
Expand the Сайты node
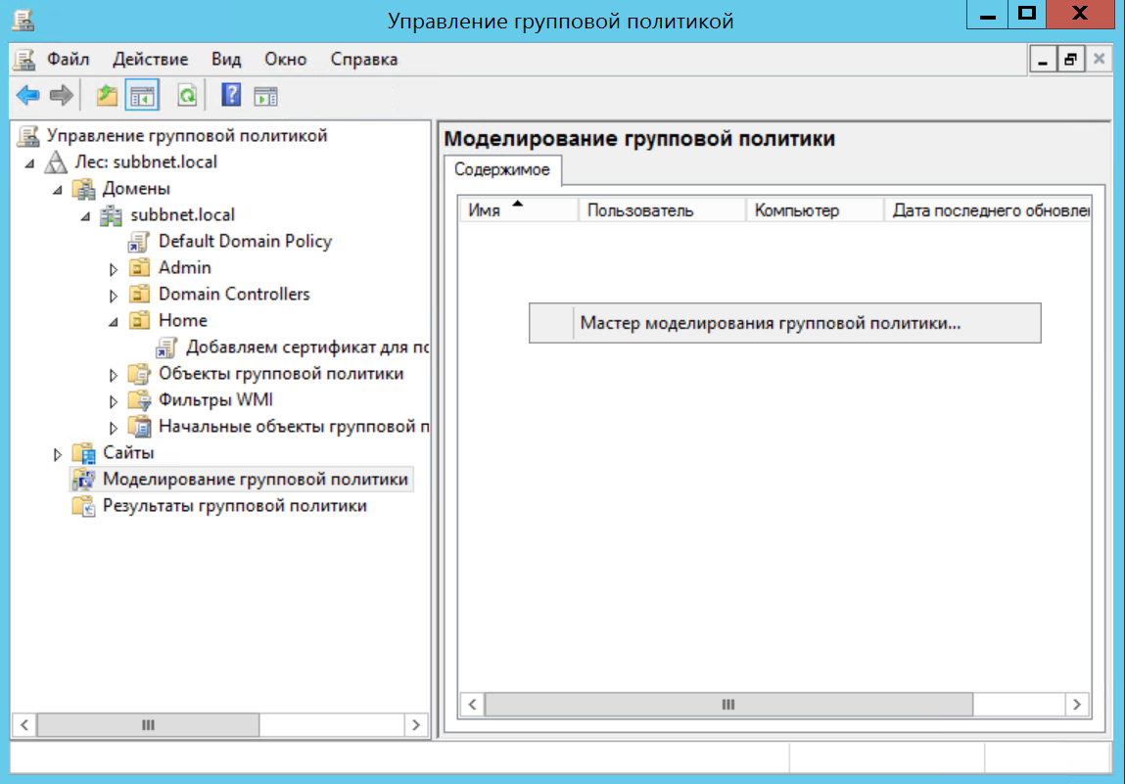(x=58, y=453)
